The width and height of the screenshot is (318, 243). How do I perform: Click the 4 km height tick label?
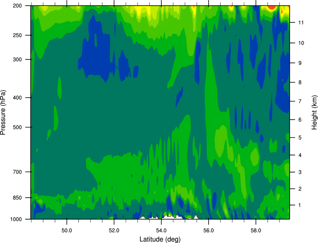pos(300,155)
